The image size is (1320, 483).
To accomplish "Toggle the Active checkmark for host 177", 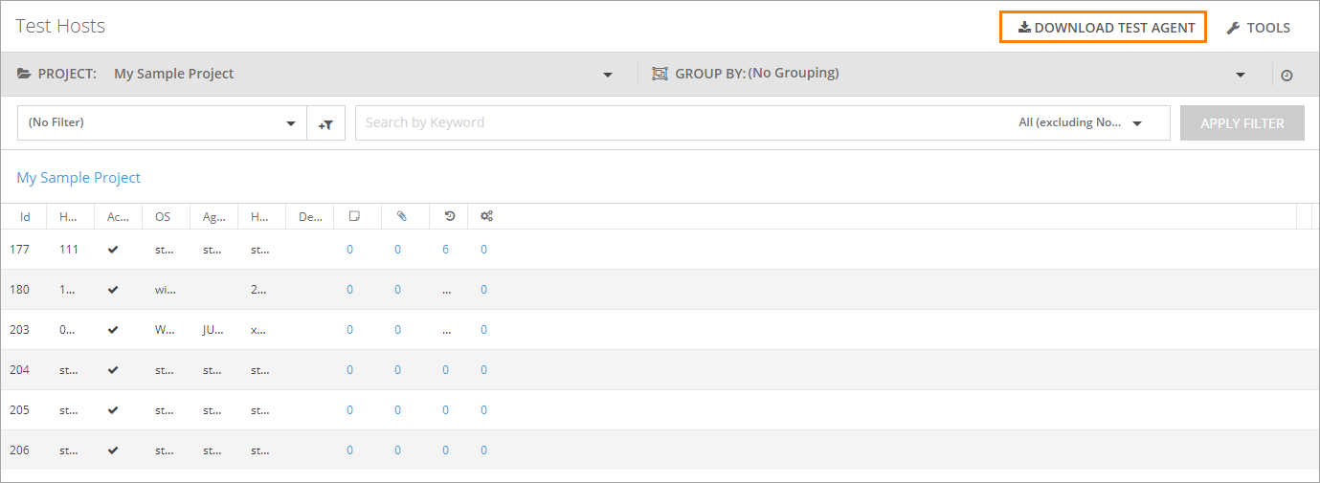I will (113, 250).
